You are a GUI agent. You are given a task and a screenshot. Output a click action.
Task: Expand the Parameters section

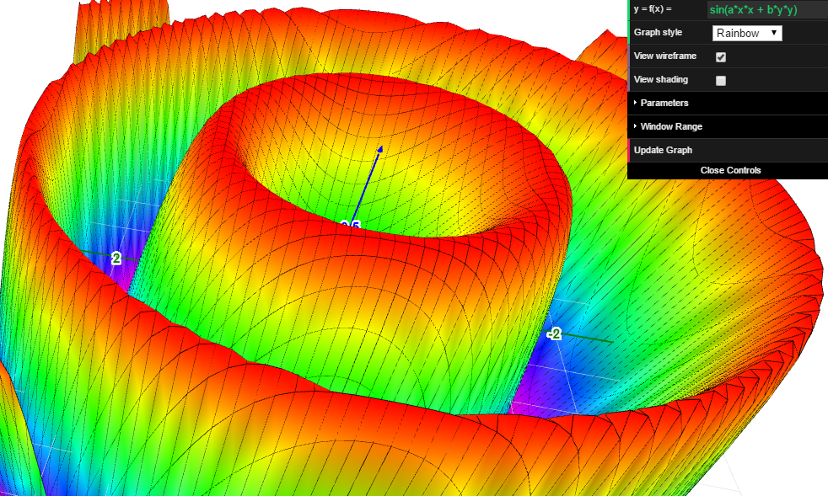[664, 103]
